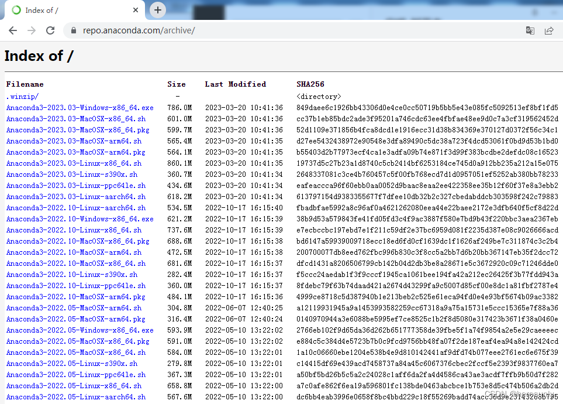This screenshot has height=404, width=563.
Task: Download Anaconda3-2023.03-MacOSX-arm64.sh
Action: (x=74, y=141)
